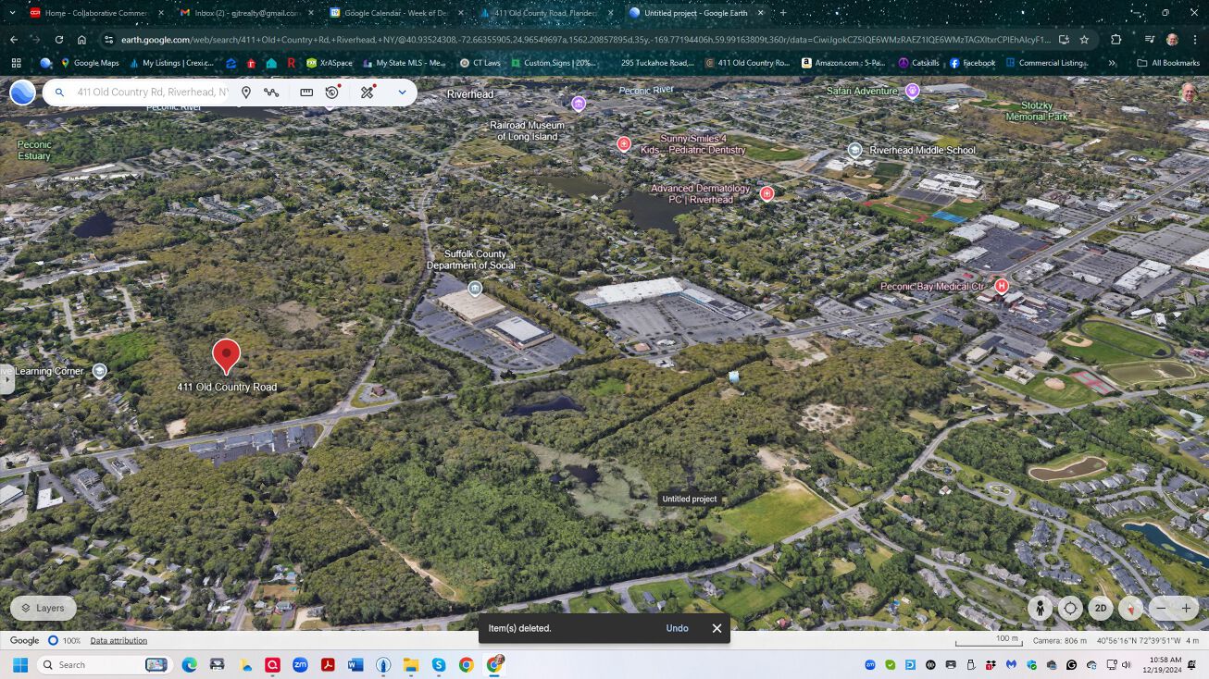This screenshot has height=679, width=1209.
Task: Switch to the Gmail Inbox tab
Action: (x=241, y=13)
